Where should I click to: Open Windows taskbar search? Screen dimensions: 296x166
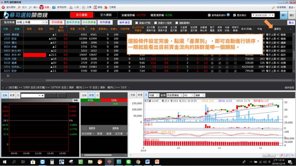[x=14, y=162]
